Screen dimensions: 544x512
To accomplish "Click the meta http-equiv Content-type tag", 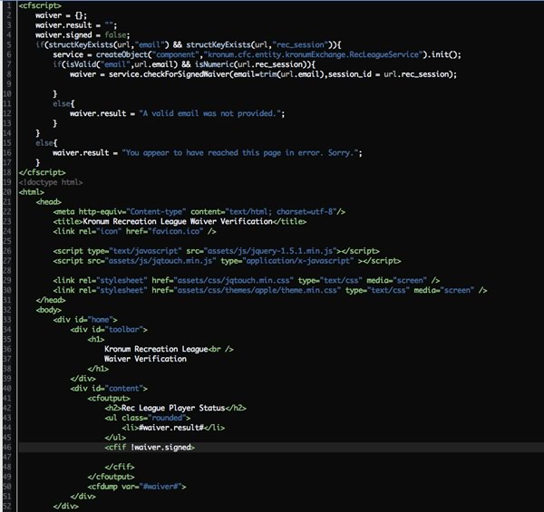I will click(x=199, y=212).
